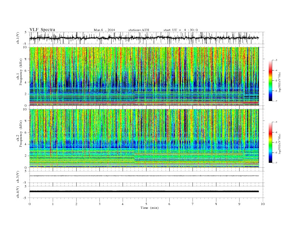Select the "Time (min)" axis label
This screenshot has height=229, width=296.
pos(149,208)
